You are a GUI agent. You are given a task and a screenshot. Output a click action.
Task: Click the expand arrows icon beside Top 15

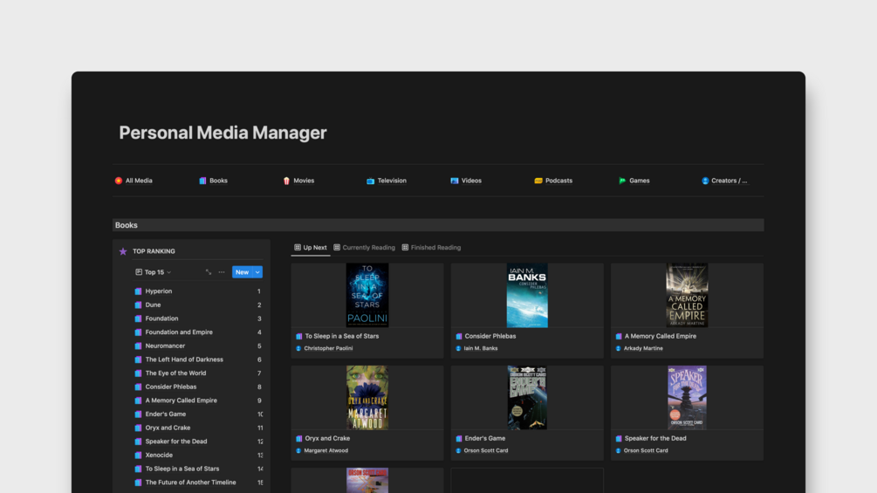coord(208,272)
